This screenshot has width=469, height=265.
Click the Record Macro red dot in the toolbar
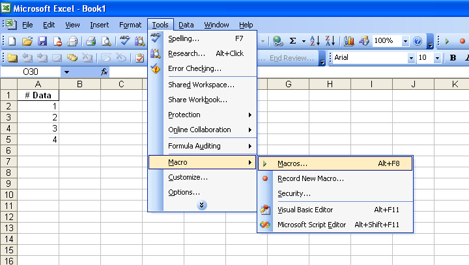[x=462, y=41]
